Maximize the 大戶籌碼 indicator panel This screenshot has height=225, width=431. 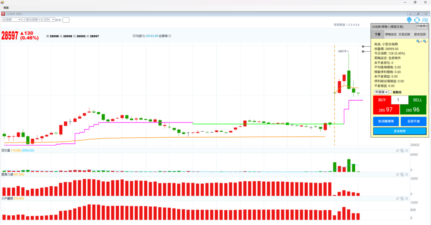pyautogui.click(x=402, y=198)
